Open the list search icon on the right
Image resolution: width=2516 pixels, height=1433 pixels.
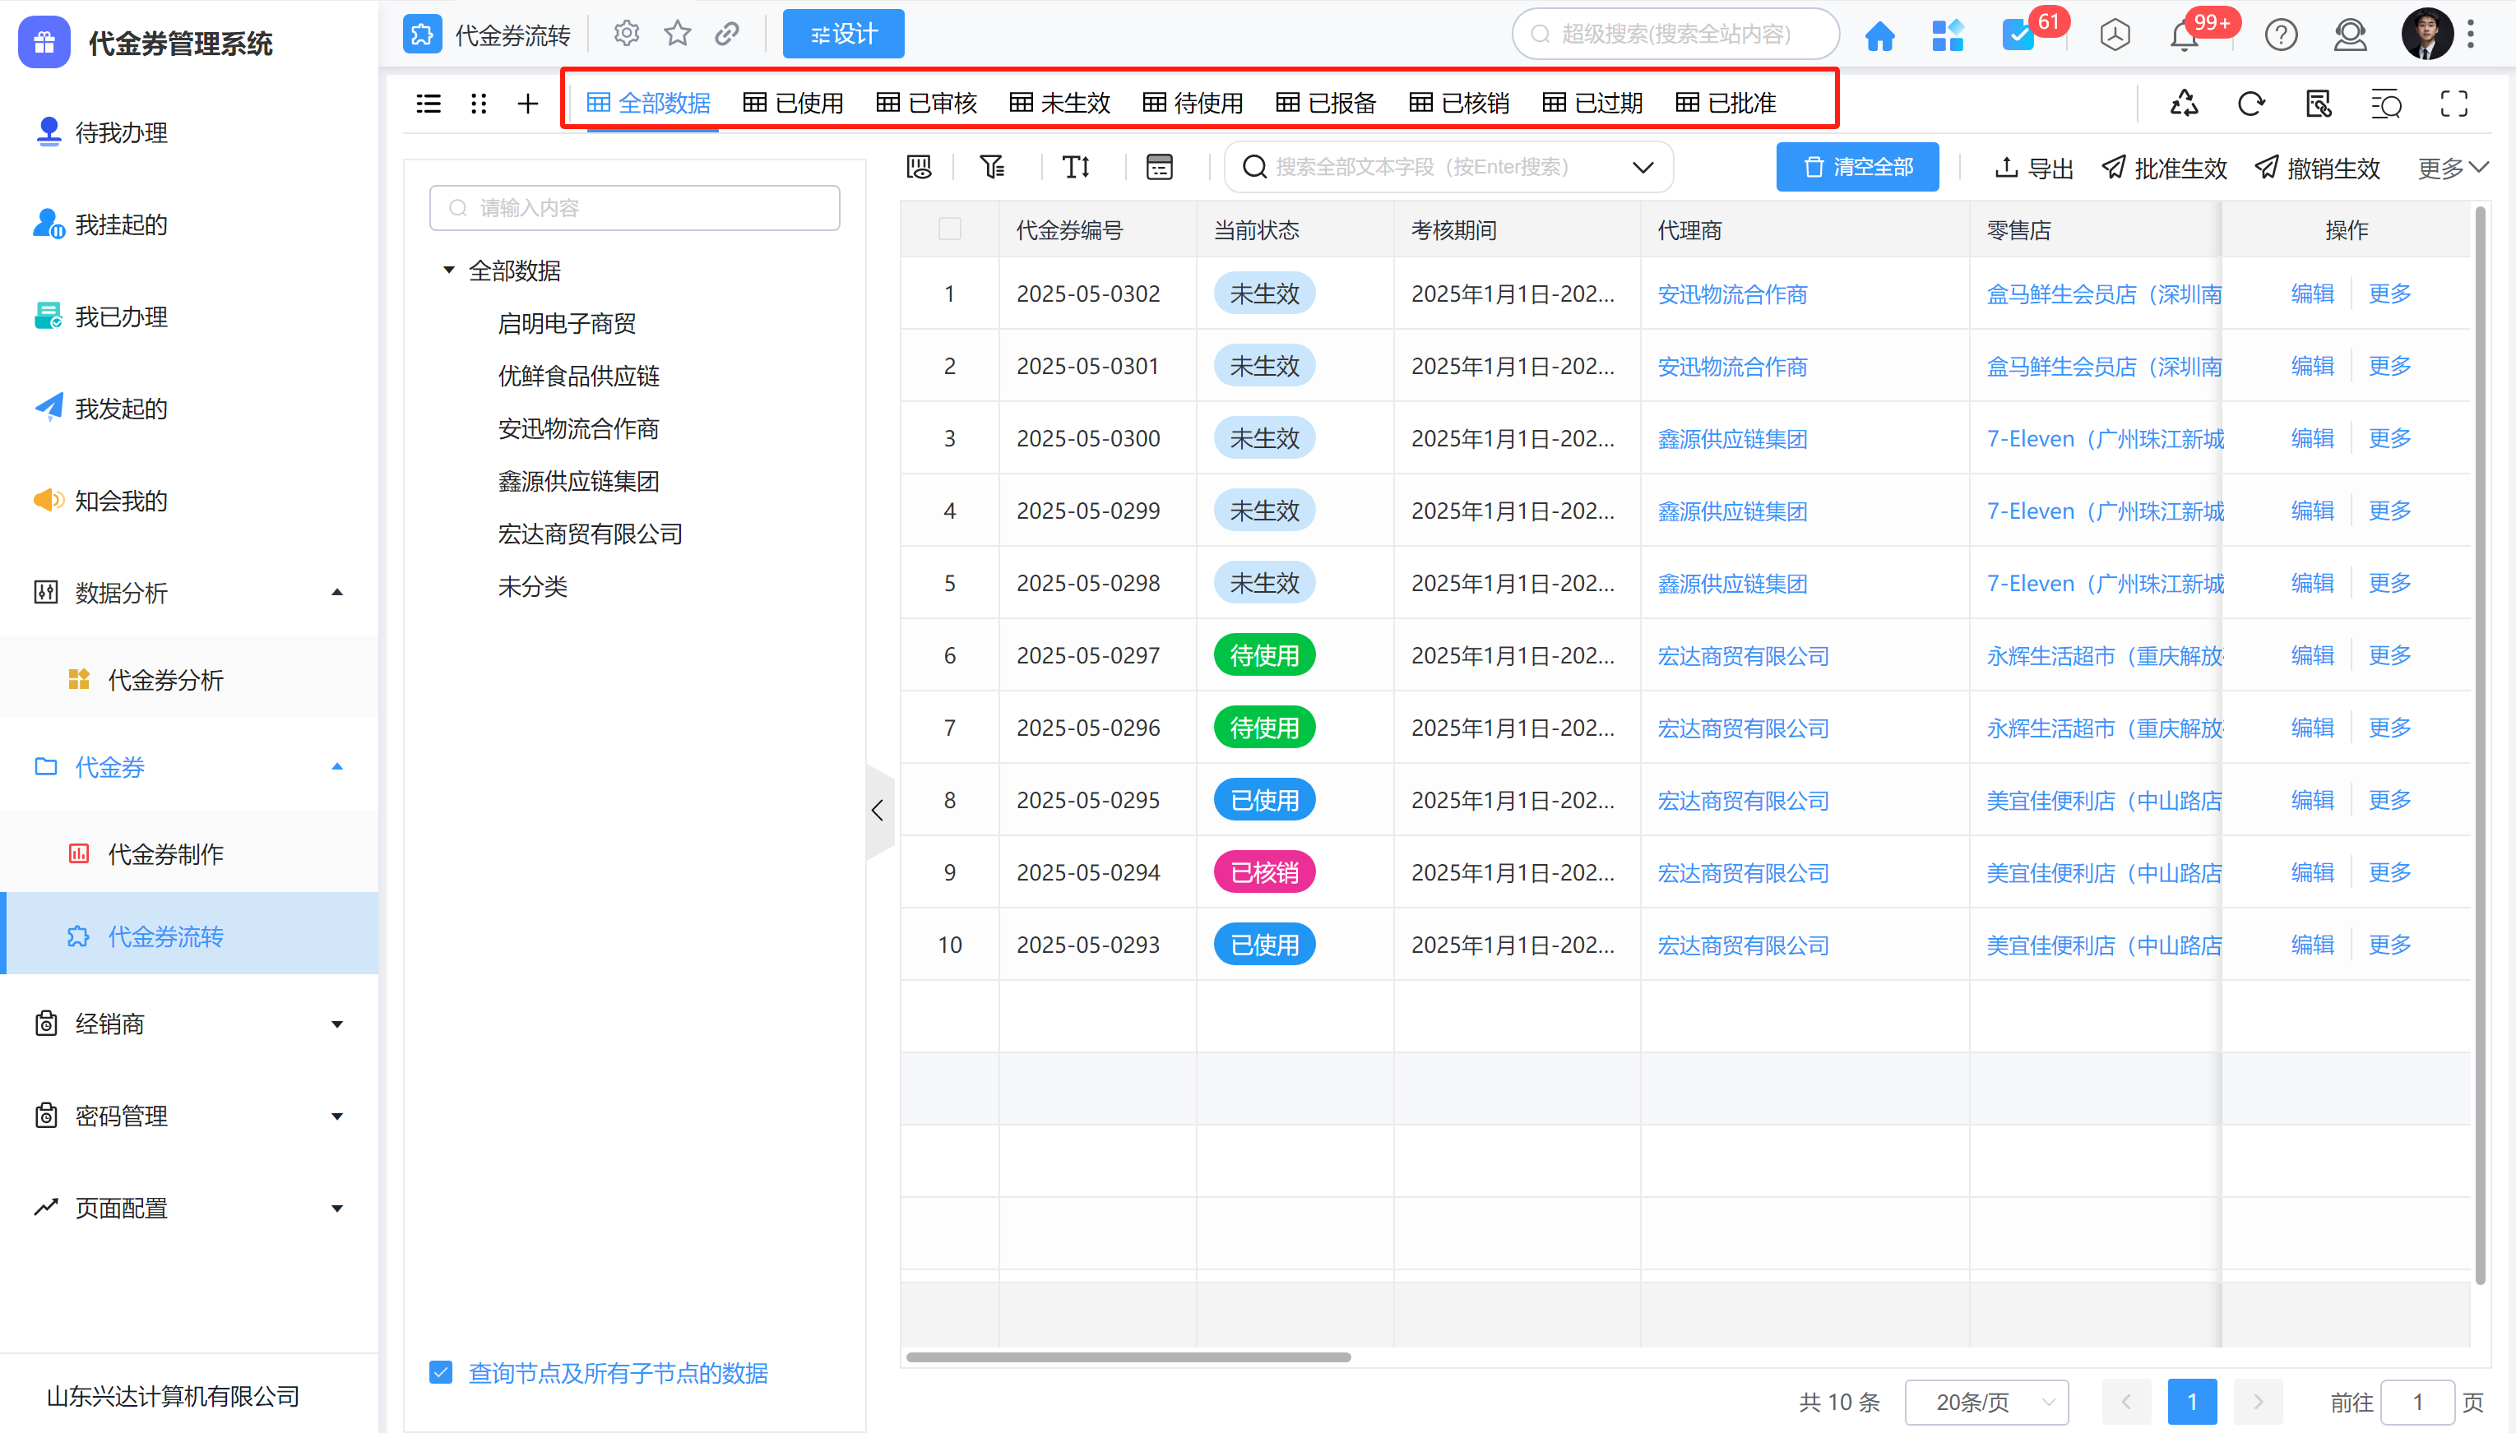click(x=2386, y=104)
